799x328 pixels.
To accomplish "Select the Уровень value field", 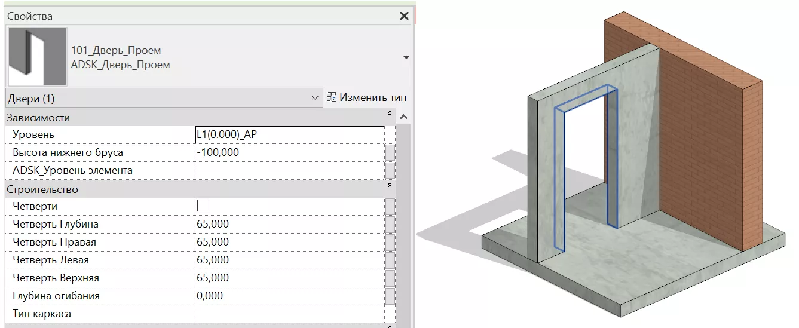I will [x=290, y=135].
